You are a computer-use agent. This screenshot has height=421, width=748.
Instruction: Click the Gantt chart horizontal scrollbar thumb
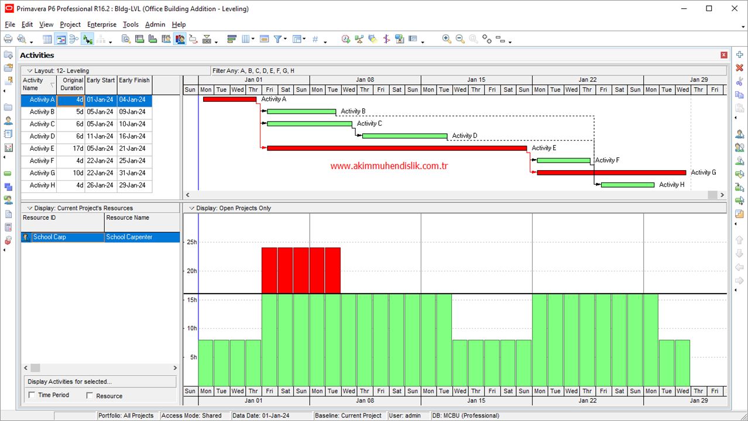tap(712, 195)
